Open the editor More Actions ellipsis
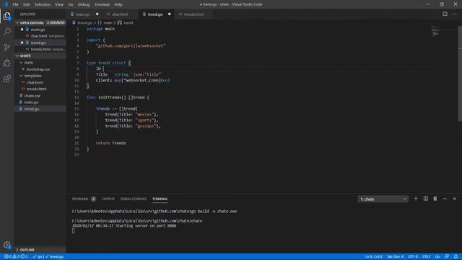462x260 pixels. tap(454, 14)
